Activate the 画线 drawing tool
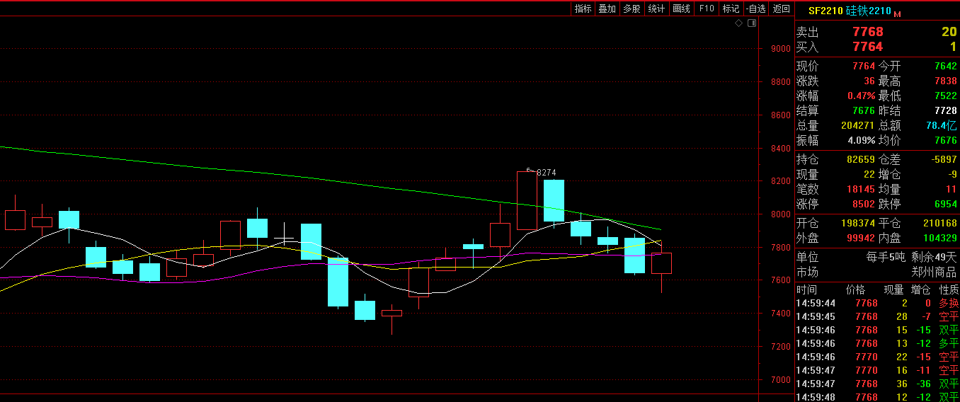Screen dimensions: 960x402 coord(681,8)
